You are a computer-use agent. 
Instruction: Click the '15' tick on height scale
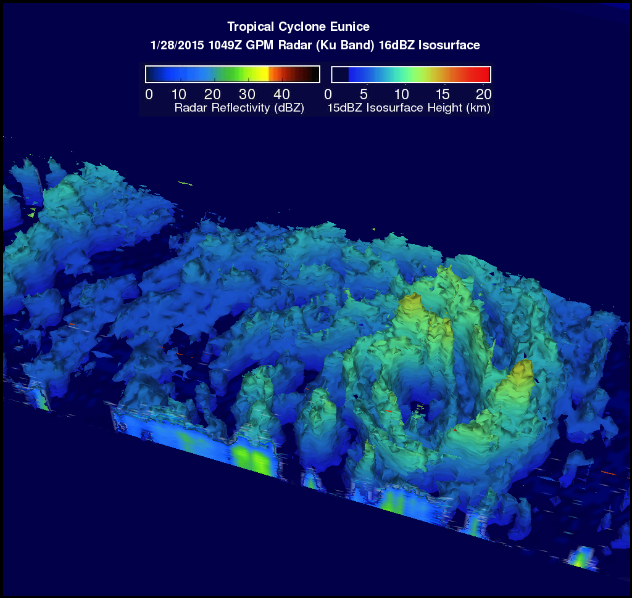[442, 94]
